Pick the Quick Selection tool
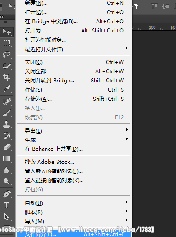The image size is (176, 237). (x=7, y=66)
